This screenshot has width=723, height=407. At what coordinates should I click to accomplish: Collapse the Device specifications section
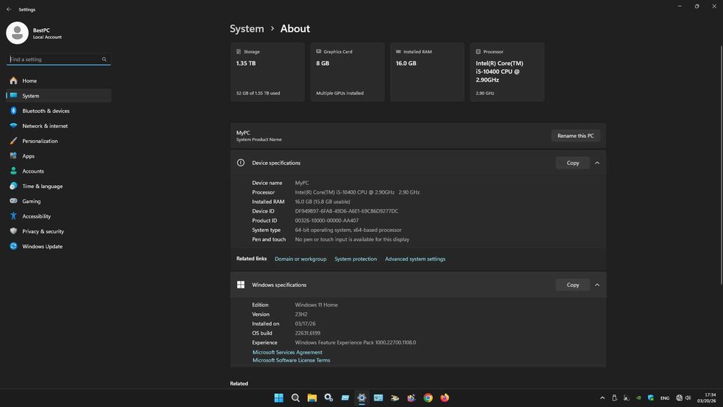tap(597, 163)
